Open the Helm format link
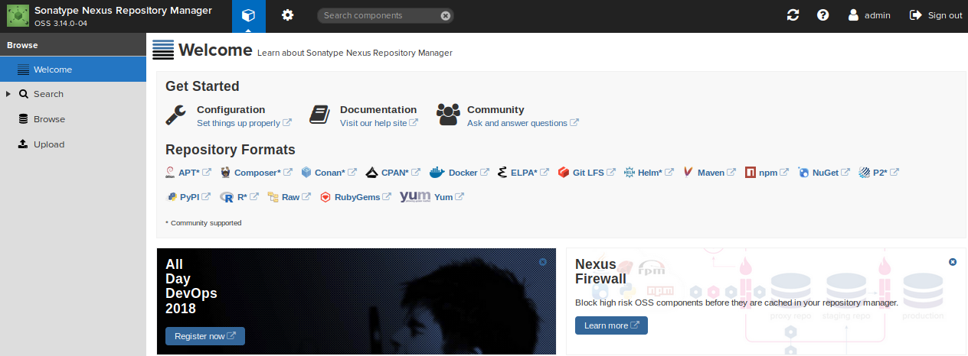The image size is (968, 356). point(656,173)
